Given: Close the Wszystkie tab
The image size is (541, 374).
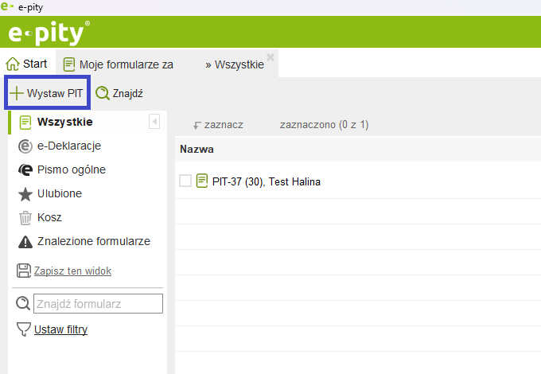Looking at the screenshot, I should [270, 57].
